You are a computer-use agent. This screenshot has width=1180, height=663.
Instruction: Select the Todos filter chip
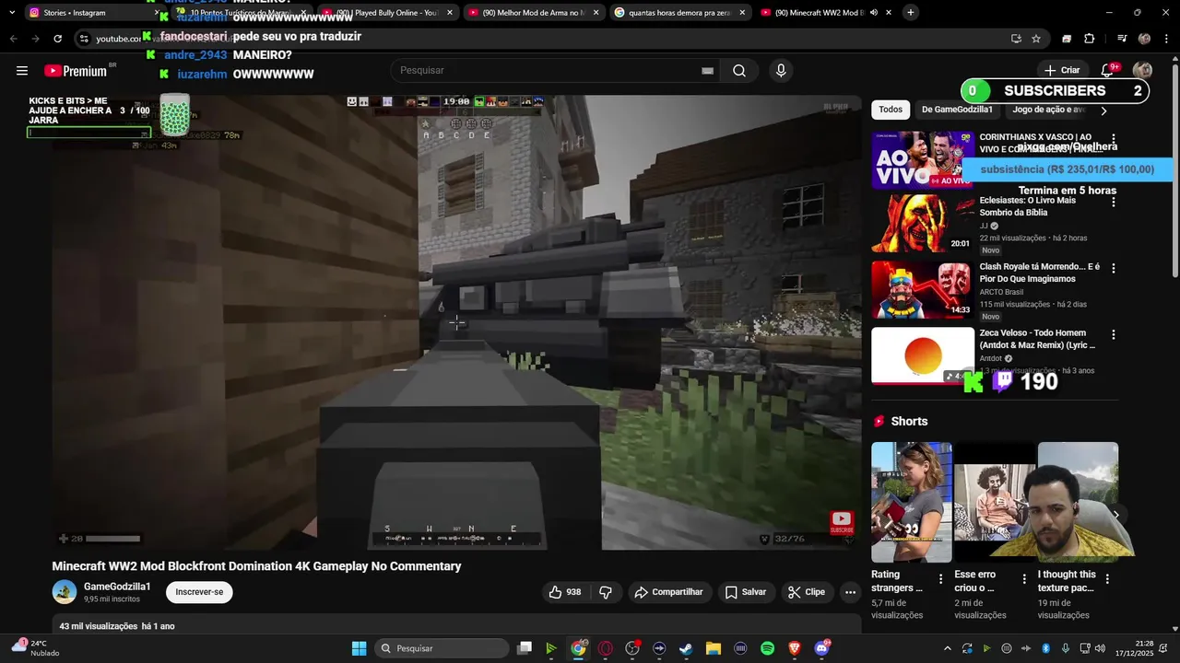(891, 110)
